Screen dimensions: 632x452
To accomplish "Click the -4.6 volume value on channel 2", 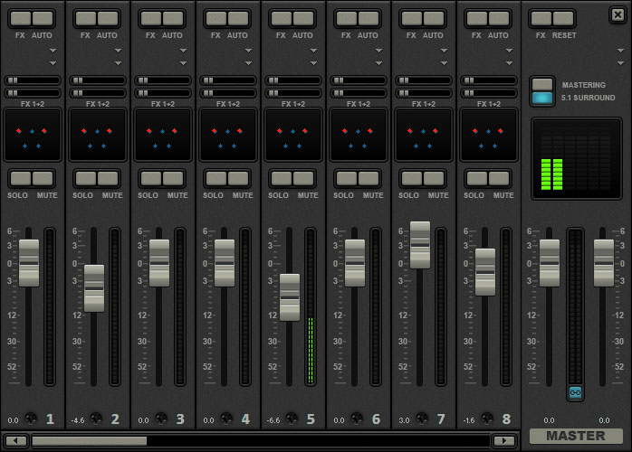I will [78, 420].
